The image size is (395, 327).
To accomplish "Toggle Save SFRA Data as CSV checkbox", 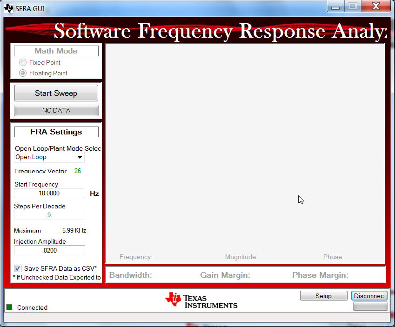I will [x=18, y=268].
